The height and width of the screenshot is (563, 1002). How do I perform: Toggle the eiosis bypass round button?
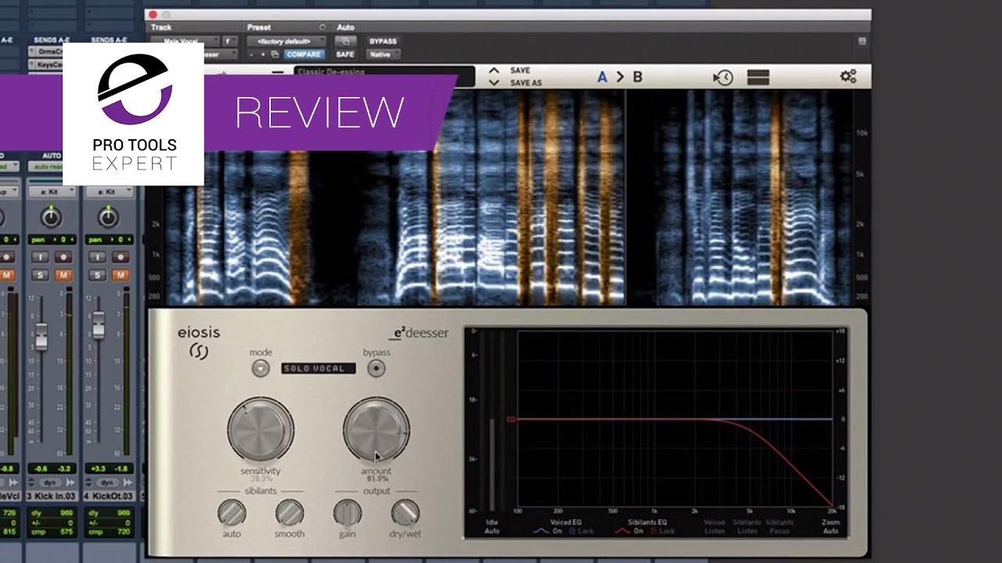[377, 368]
